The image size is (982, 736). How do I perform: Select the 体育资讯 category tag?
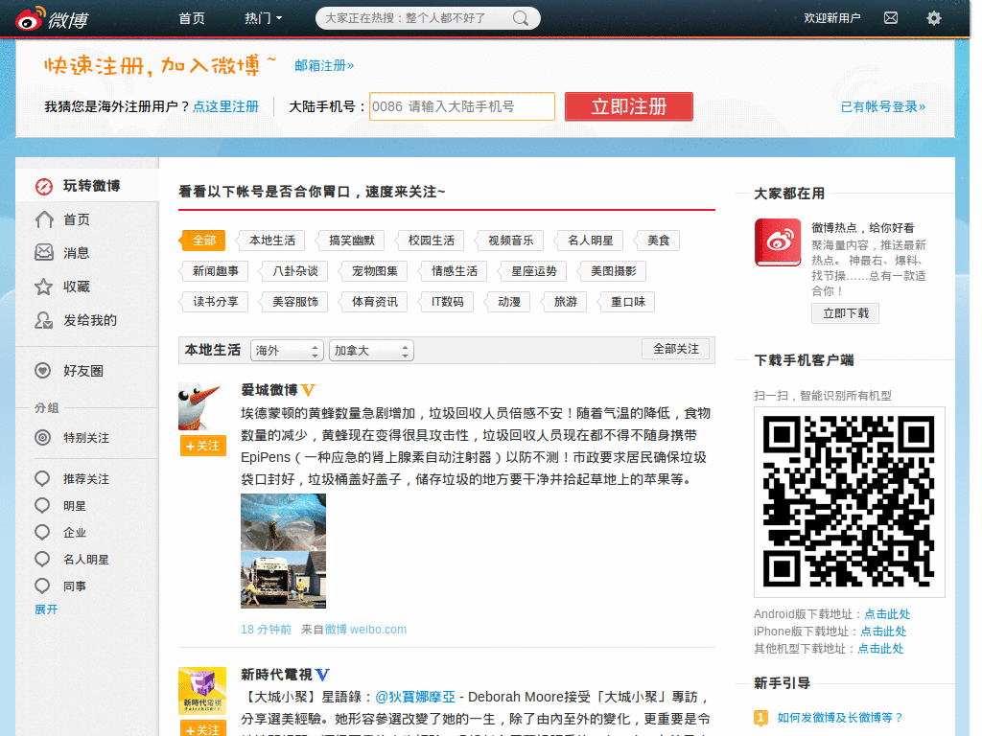(374, 302)
